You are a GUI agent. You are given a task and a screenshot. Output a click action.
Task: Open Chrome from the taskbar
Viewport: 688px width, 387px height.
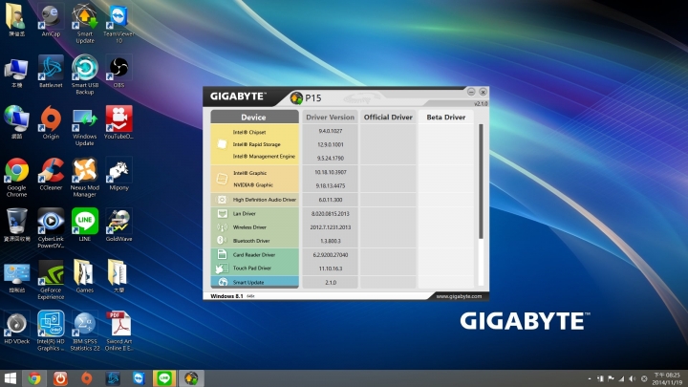tap(34, 378)
